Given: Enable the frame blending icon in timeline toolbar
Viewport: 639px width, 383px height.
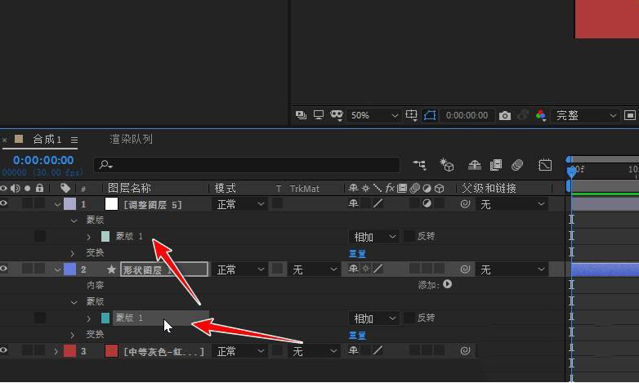Looking at the screenshot, I should coord(495,165).
